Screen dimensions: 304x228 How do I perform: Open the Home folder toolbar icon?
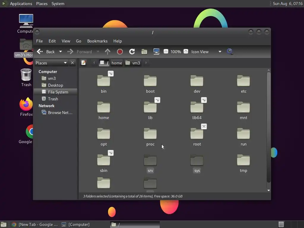[144, 52]
